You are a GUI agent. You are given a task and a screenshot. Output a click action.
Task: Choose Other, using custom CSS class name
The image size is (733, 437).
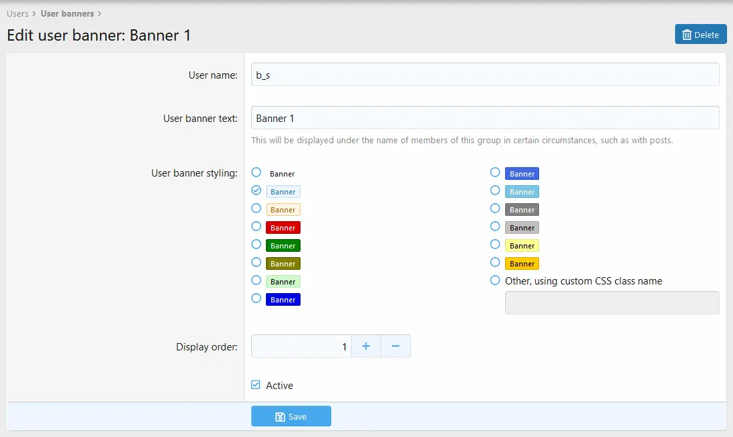pos(495,280)
